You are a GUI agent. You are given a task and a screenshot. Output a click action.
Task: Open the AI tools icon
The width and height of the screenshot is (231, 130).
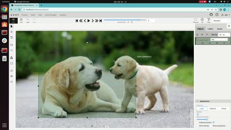click(x=12, y=58)
